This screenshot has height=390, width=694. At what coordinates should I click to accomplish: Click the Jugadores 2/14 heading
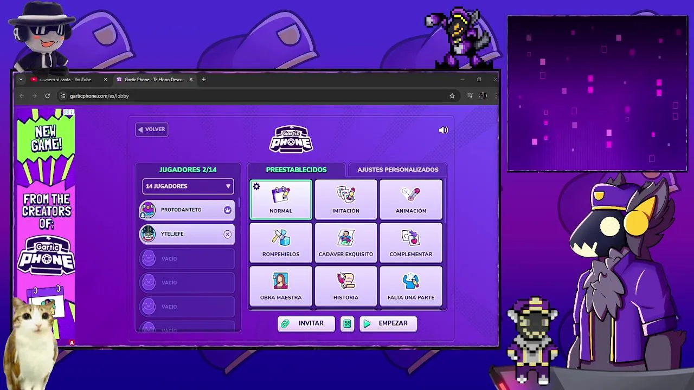point(188,170)
